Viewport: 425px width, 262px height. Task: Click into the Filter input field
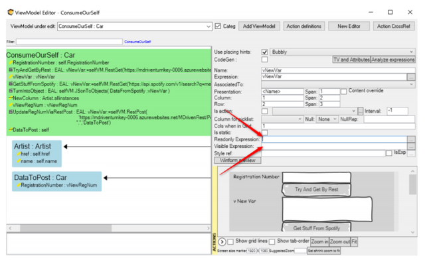tap(69, 41)
